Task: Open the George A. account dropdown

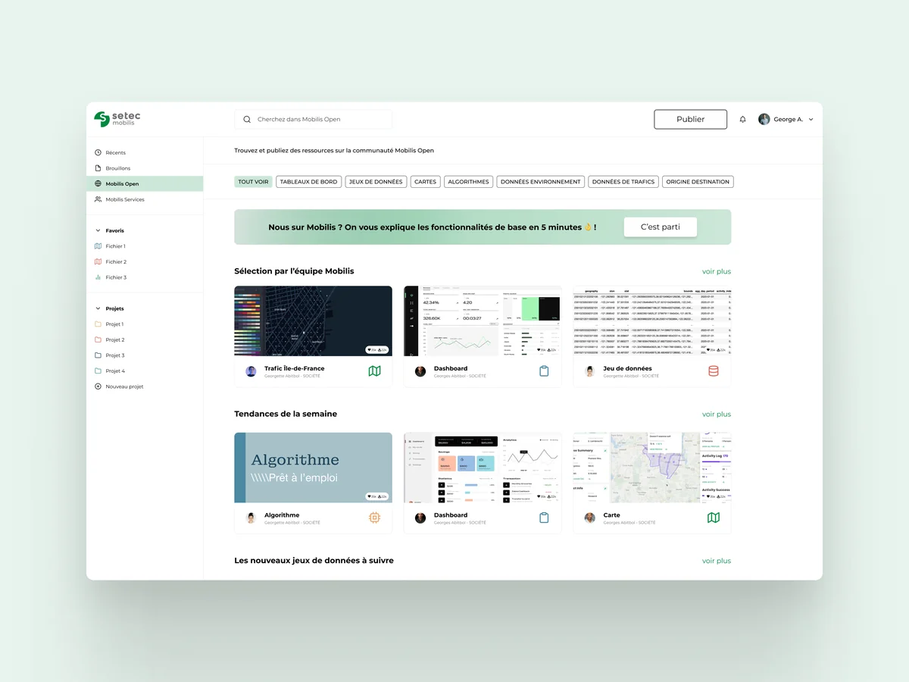Action: pos(811,120)
